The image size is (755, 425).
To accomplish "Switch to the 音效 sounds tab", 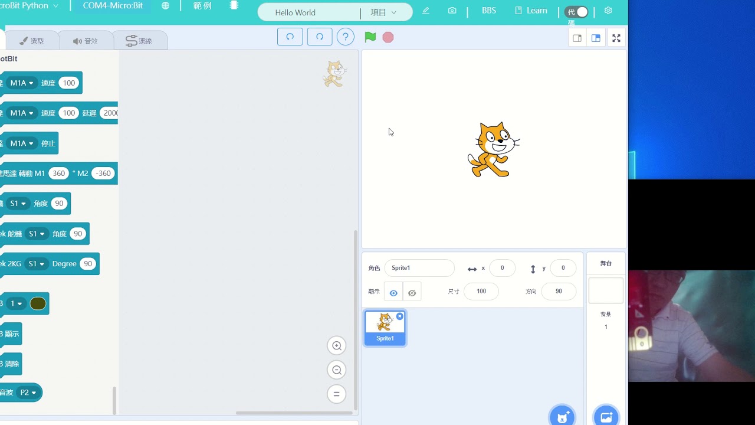I will (86, 41).
